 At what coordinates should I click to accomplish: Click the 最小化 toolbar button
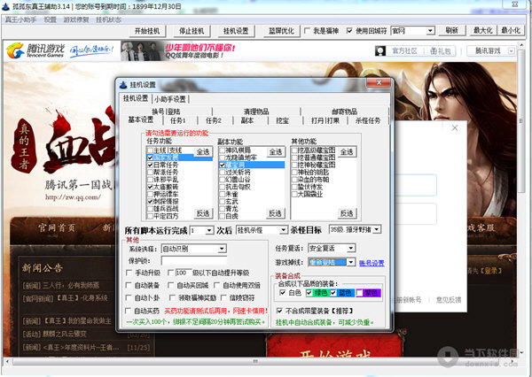[x=511, y=31]
